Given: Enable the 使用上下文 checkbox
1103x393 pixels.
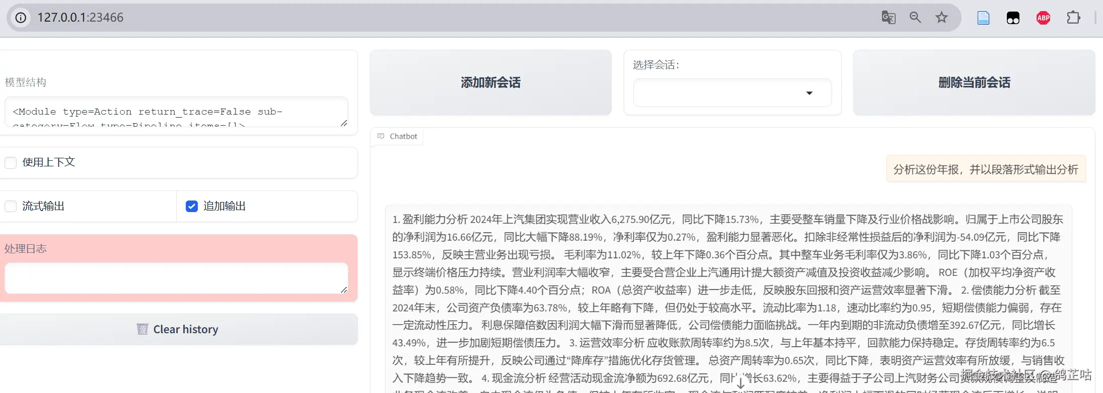Looking at the screenshot, I should coord(11,162).
